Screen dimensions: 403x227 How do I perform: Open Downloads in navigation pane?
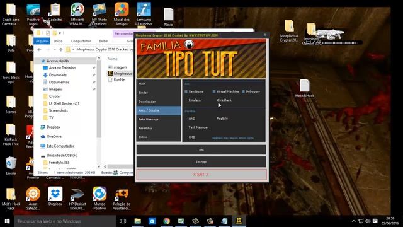[x=58, y=75]
